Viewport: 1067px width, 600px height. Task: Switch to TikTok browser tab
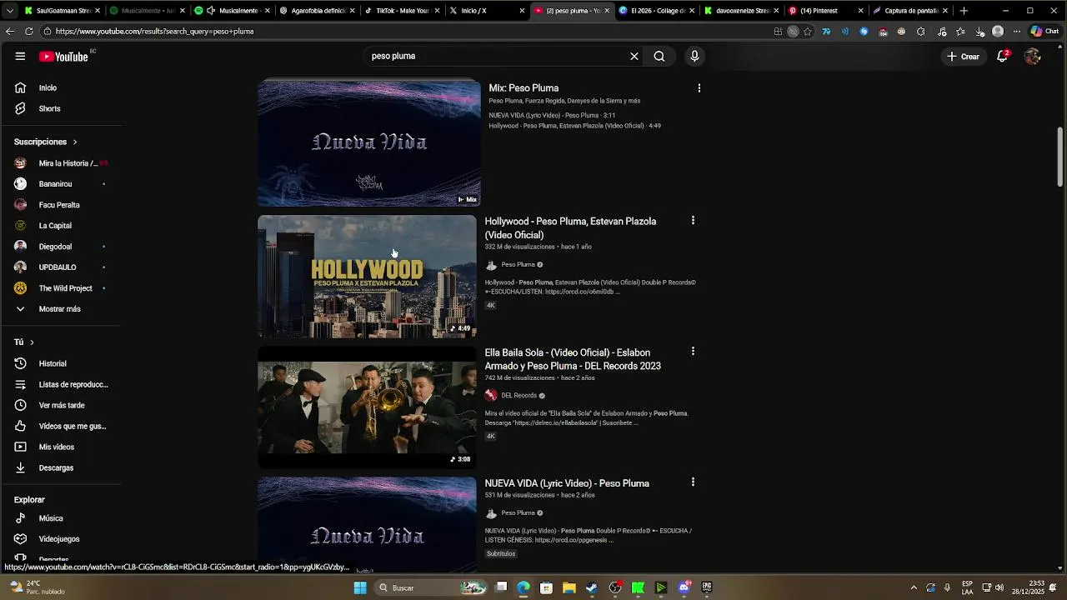pos(402,11)
